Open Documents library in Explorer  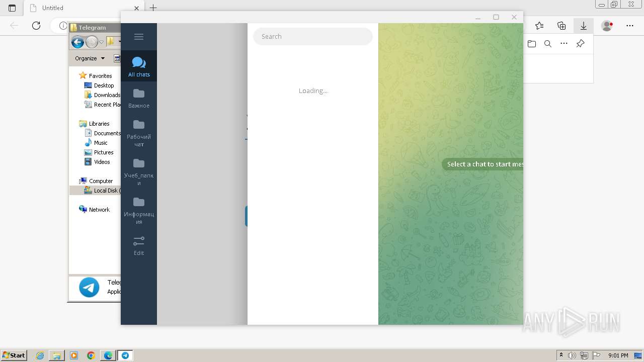[103, 133]
